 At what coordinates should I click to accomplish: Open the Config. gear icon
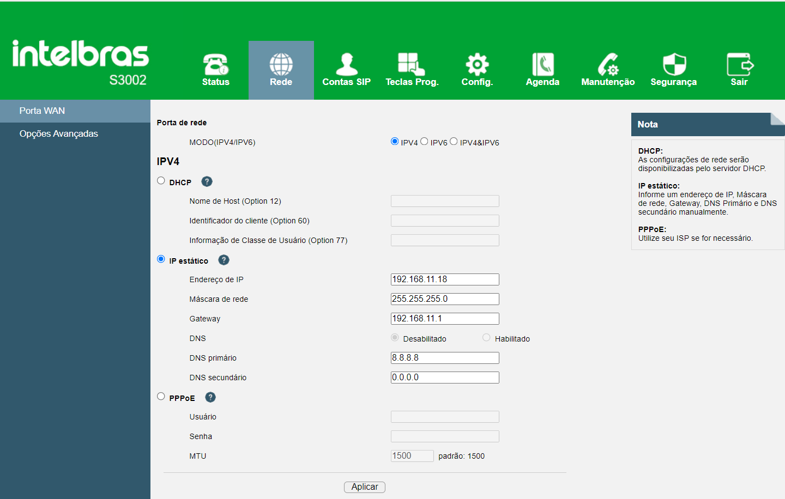(477, 64)
